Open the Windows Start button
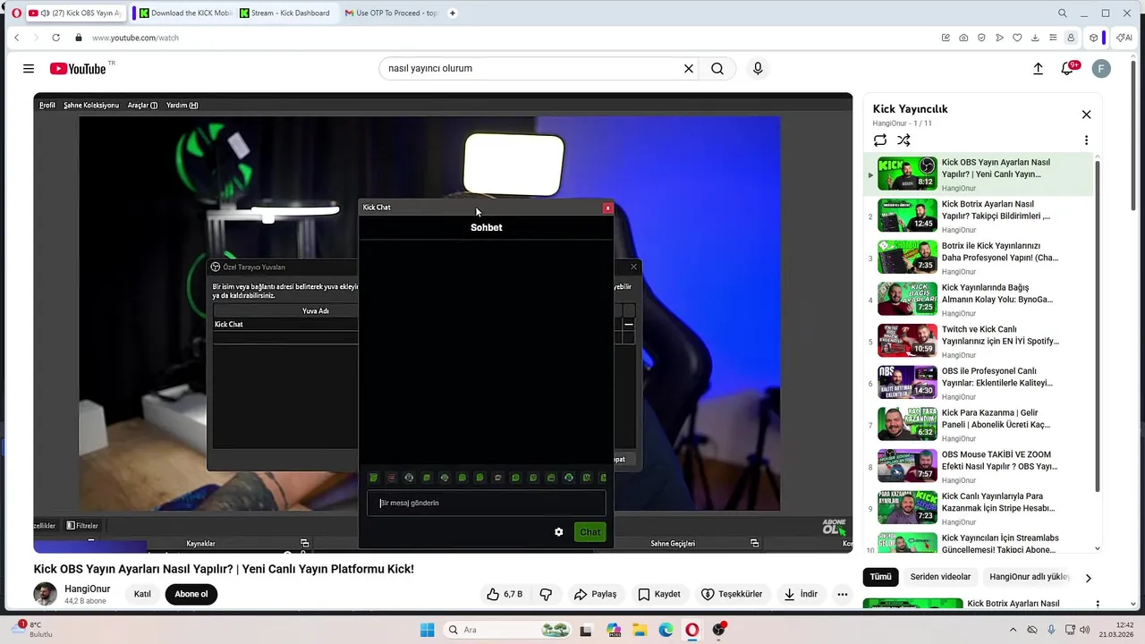1145x644 pixels. (427, 630)
